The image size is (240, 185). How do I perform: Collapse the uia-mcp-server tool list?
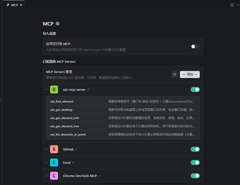tap(47, 89)
